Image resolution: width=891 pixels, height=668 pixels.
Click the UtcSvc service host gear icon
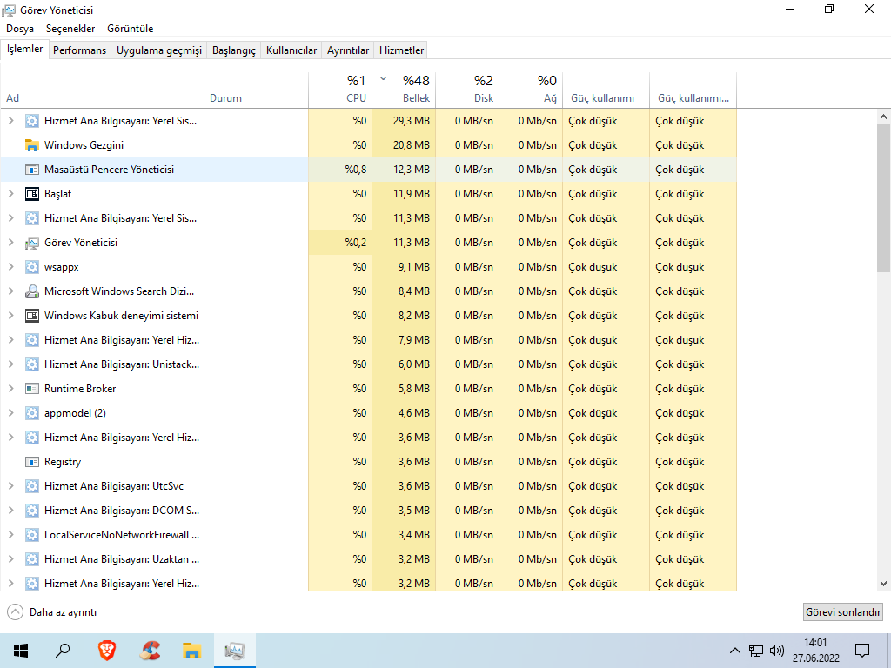[x=32, y=486]
